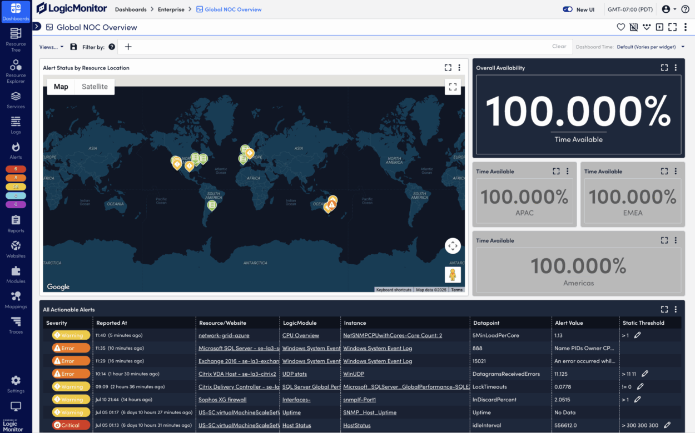Image resolution: width=695 pixels, height=433 pixels.
Task: Open Settings in the sidebar
Action: [16, 384]
